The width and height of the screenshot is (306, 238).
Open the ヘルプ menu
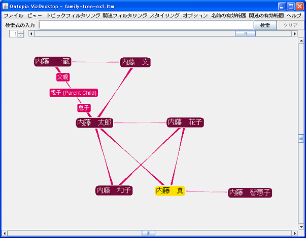[294, 16]
